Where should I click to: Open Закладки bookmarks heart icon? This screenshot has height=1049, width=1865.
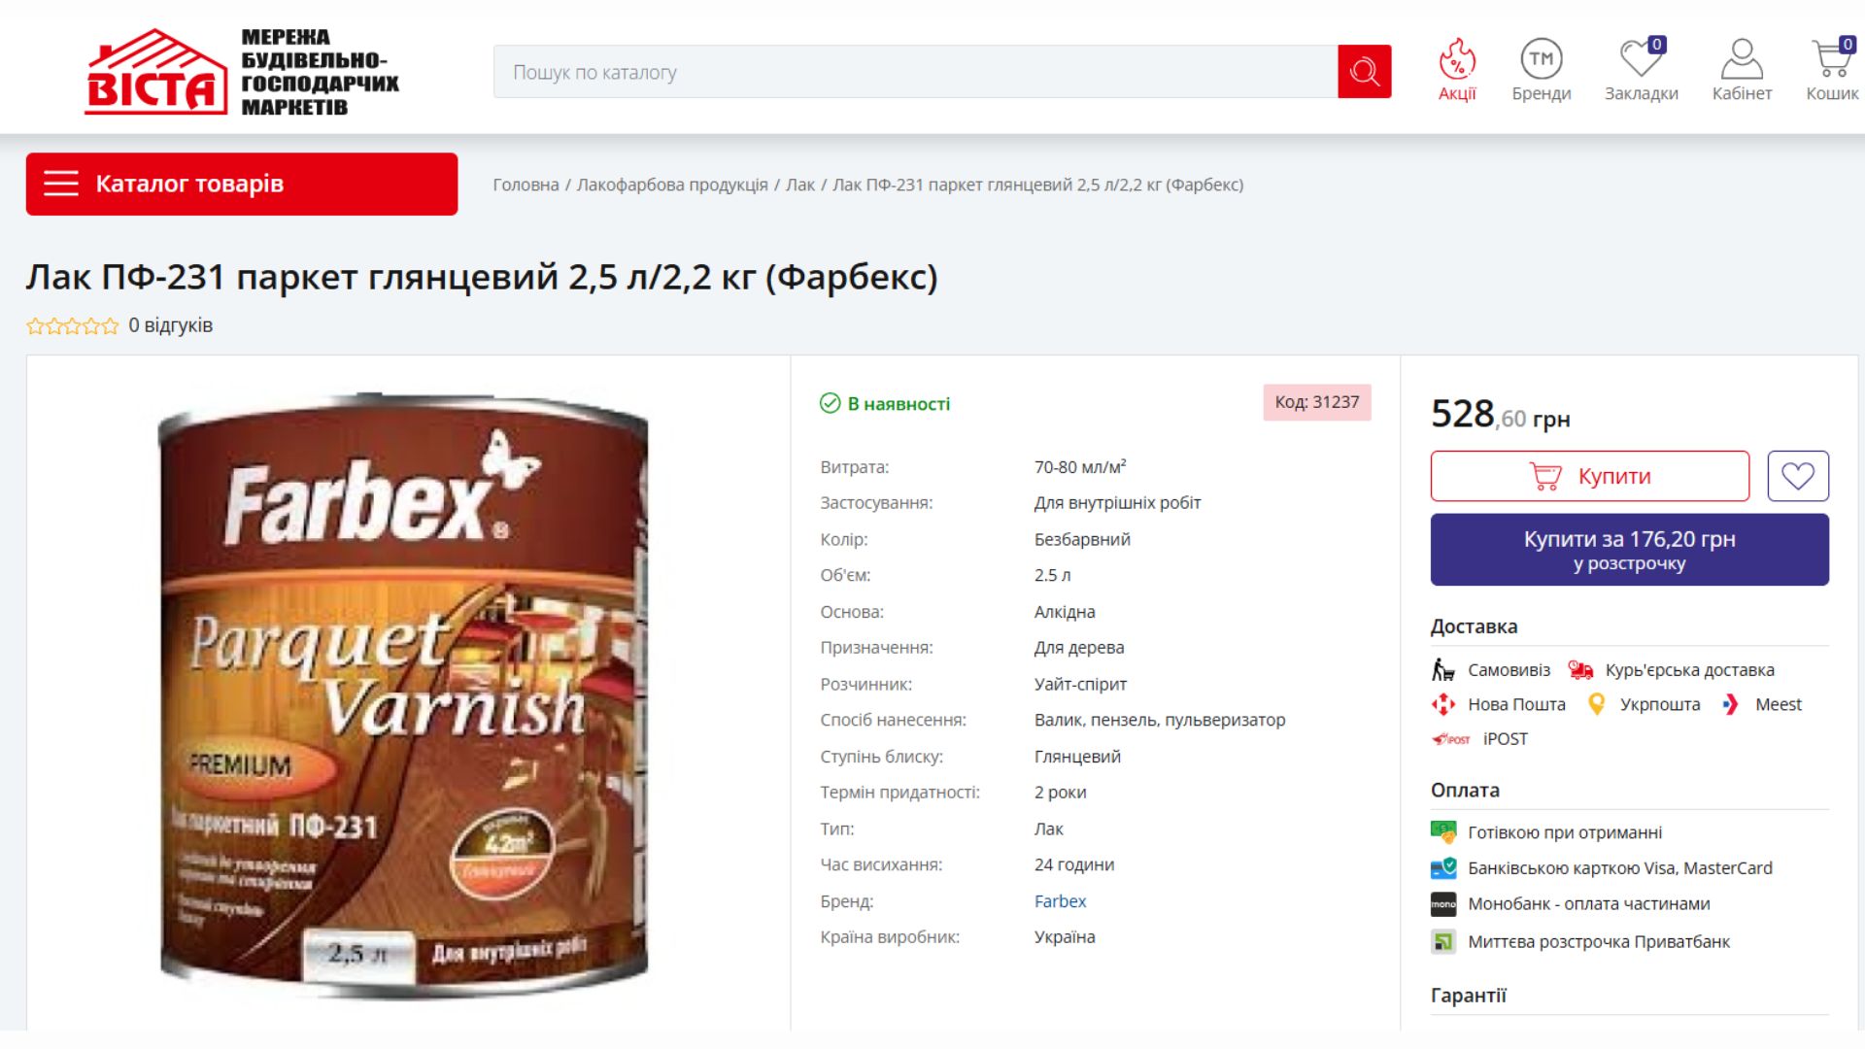point(1641,70)
